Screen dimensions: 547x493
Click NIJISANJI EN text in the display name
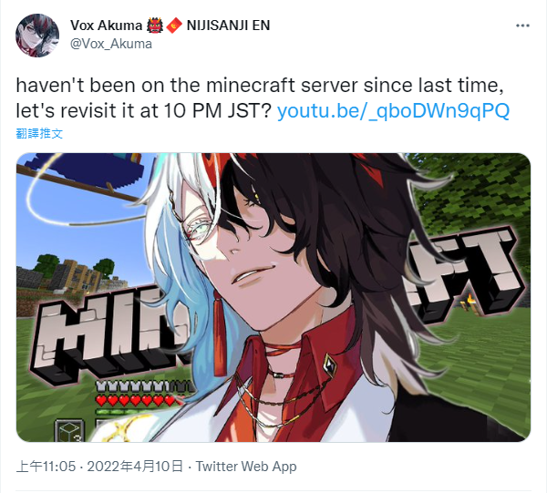(228, 26)
